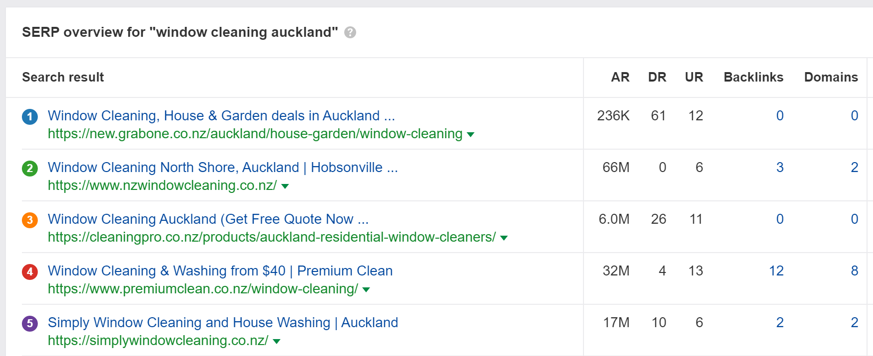Screen dimensions: 873x356
Task: Open premiumclean.co.nz backlinks count 12
Action: pos(776,271)
